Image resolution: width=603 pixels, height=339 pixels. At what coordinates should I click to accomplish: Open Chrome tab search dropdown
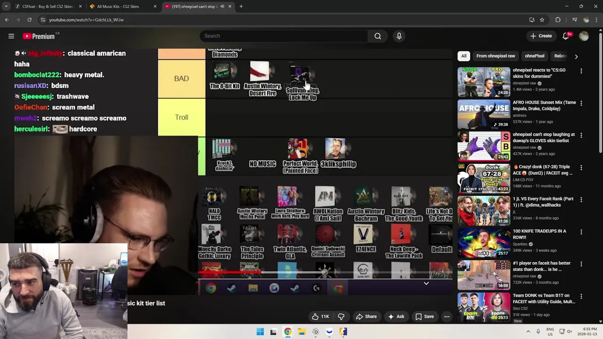(6, 7)
